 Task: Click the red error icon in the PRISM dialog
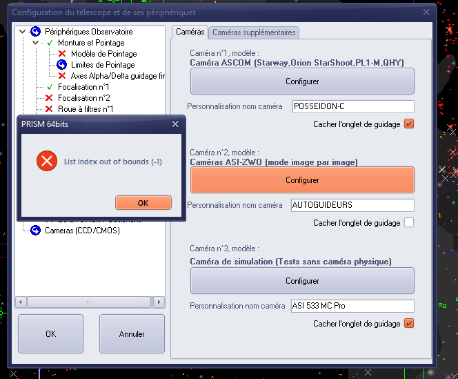46,162
